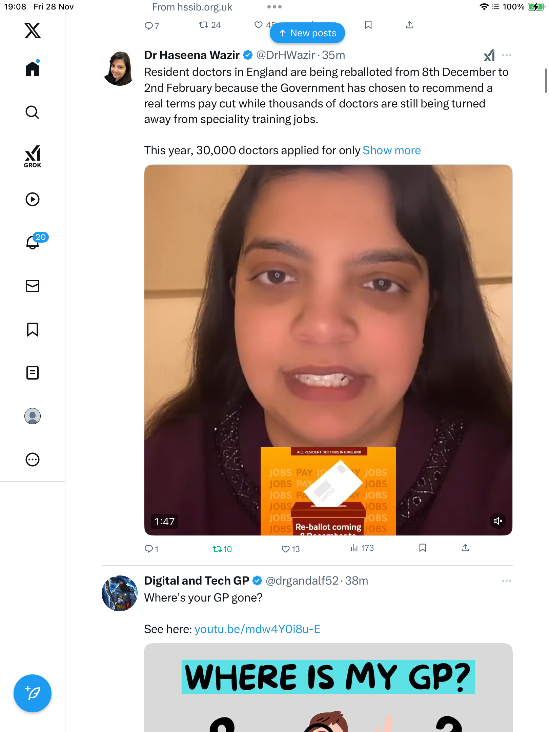549x732 pixels.
Task: Open the Bookmarks sidebar item
Action: [33, 329]
